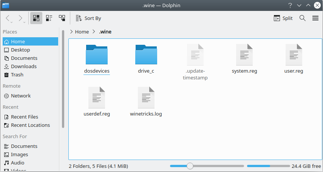
Task: Click the user.reg file name
Action: click(x=294, y=71)
